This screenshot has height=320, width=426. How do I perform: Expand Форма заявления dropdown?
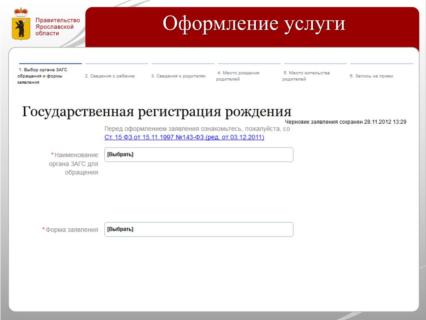point(199,230)
